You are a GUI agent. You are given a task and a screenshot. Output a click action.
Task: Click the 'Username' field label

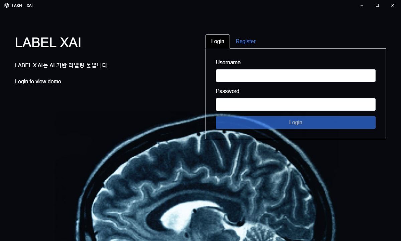point(228,63)
